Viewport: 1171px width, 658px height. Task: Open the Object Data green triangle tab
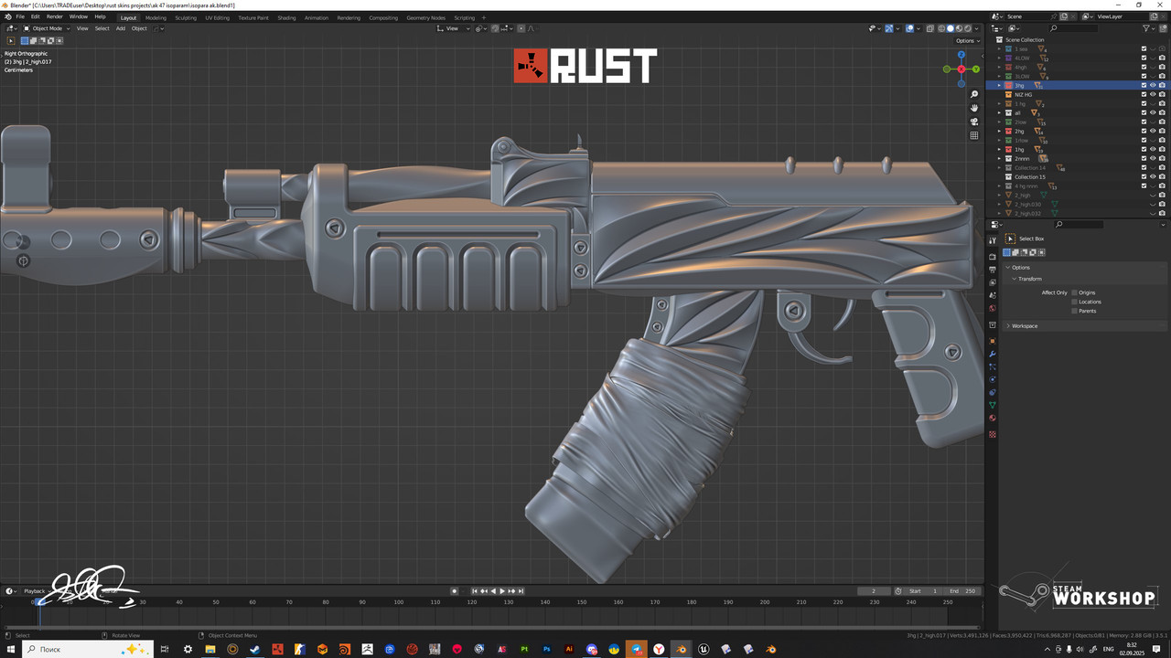pos(993,405)
